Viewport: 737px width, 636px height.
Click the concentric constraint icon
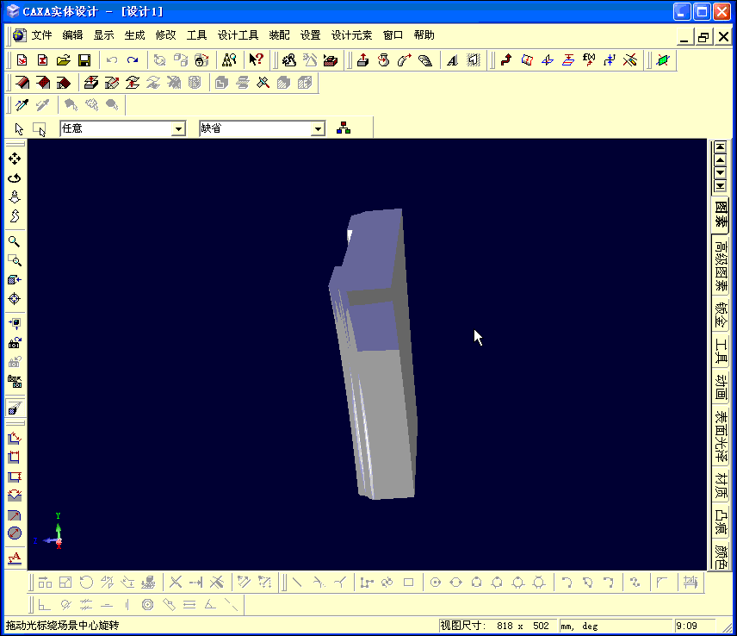click(147, 605)
